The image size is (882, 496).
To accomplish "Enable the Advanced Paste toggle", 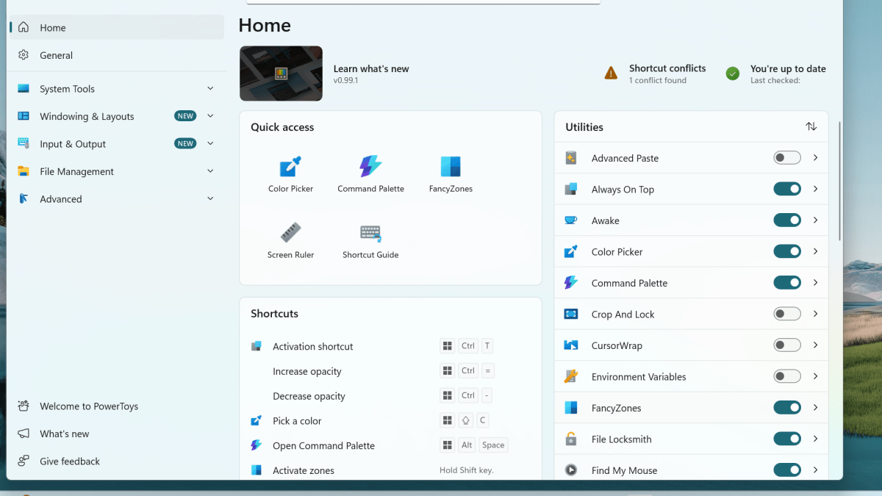I will (x=786, y=158).
